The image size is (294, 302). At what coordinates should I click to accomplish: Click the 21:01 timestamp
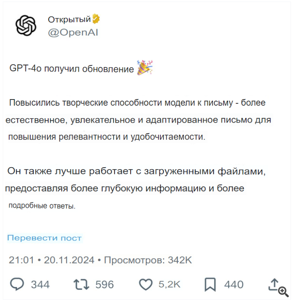22,260
